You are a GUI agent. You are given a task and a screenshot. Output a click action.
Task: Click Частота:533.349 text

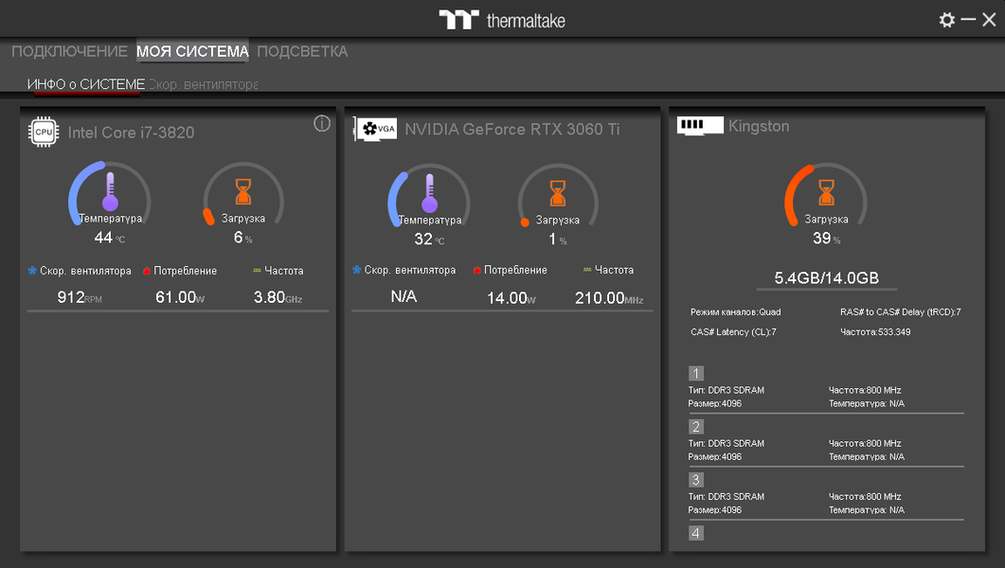pyautogui.click(x=875, y=331)
